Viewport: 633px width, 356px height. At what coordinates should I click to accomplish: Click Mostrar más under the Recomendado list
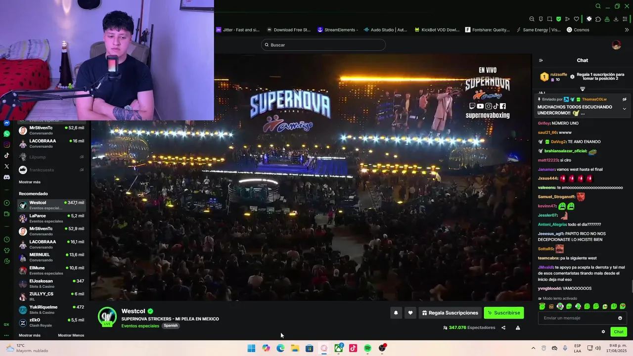pos(30,335)
